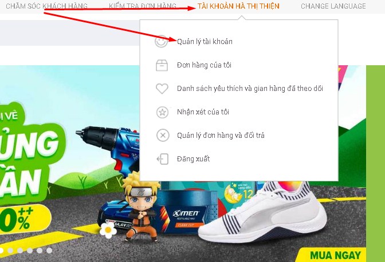Click the box icon for orders
Viewport: 385px width, 262px height.
tap(162, 65)
